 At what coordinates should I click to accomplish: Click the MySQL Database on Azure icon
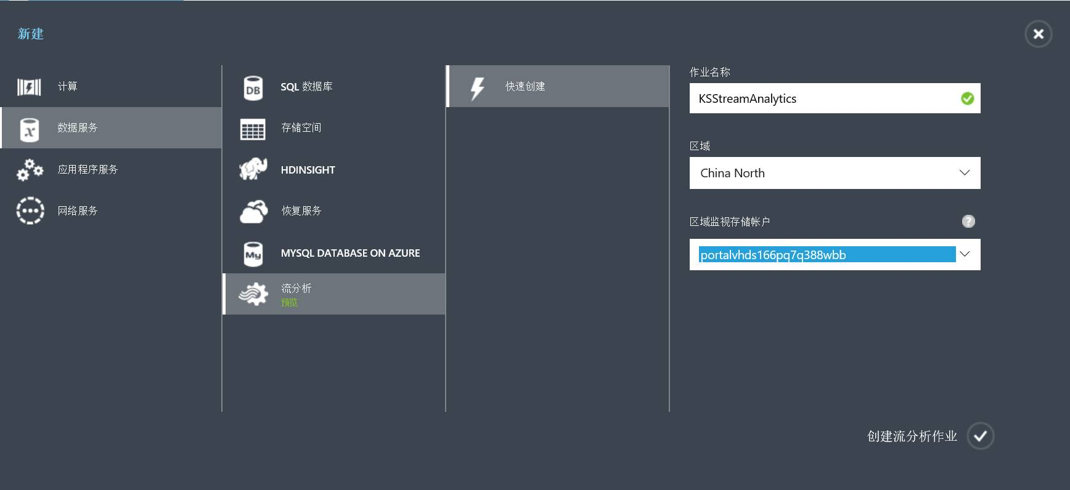[253, 254]
